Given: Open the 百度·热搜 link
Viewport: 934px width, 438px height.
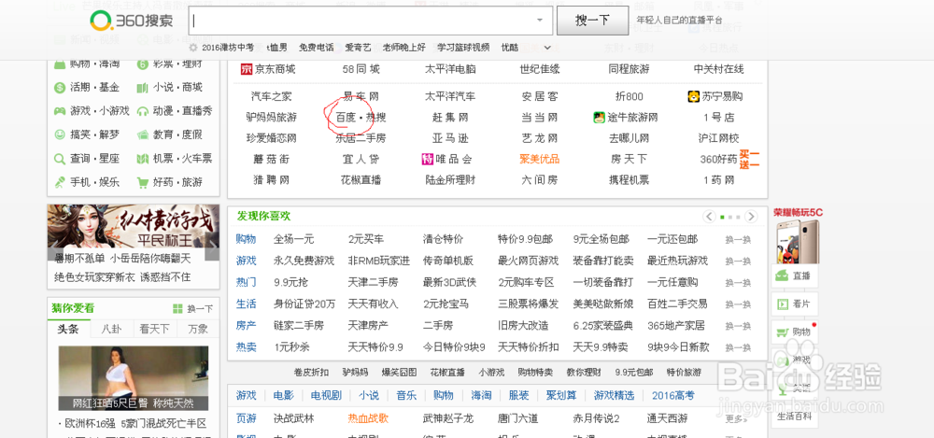Looking at the screenshot, I should [361, 118].
